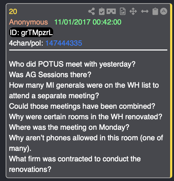Click the Anonymous poster name
174x181 pixels.
click(x=29, y=22)
